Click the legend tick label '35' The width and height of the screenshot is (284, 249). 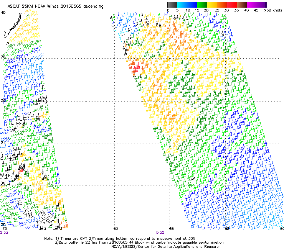coord(236,10)
